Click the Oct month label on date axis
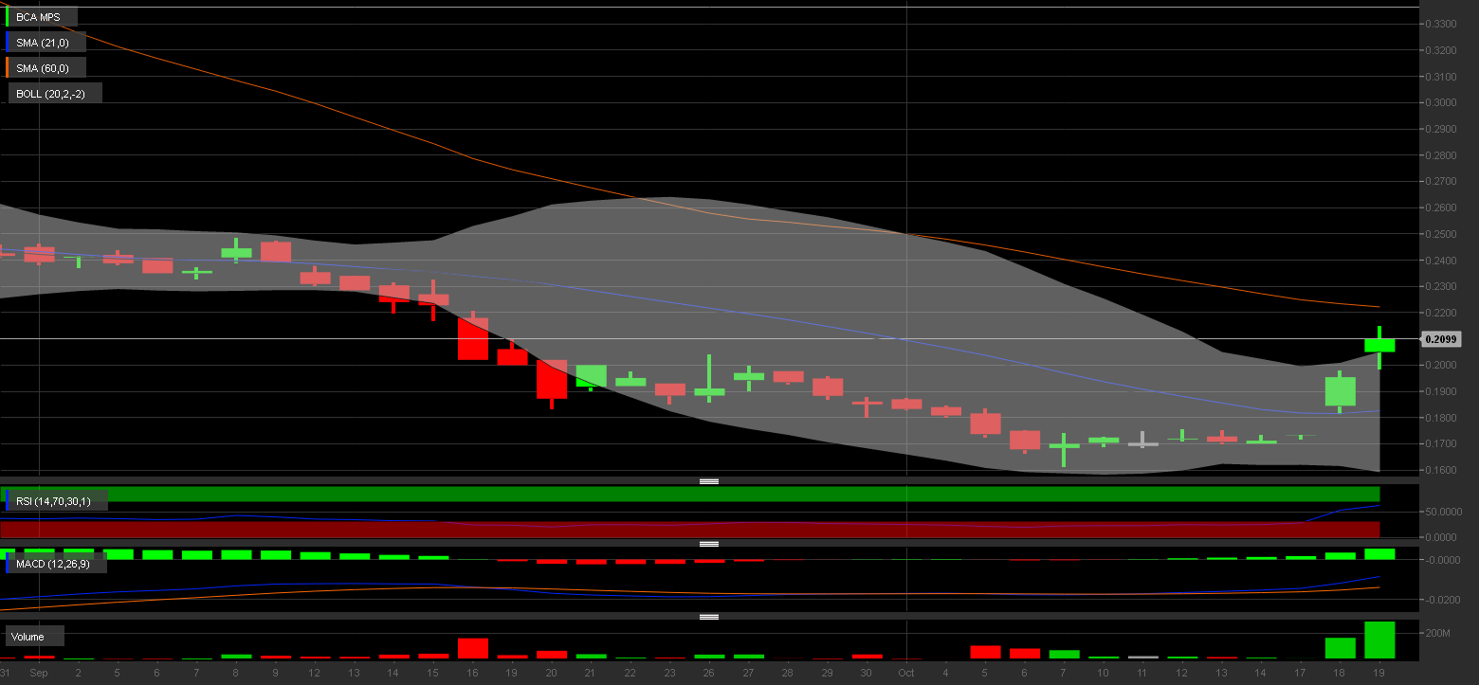The image size is (1479, 685). point(906,674)
